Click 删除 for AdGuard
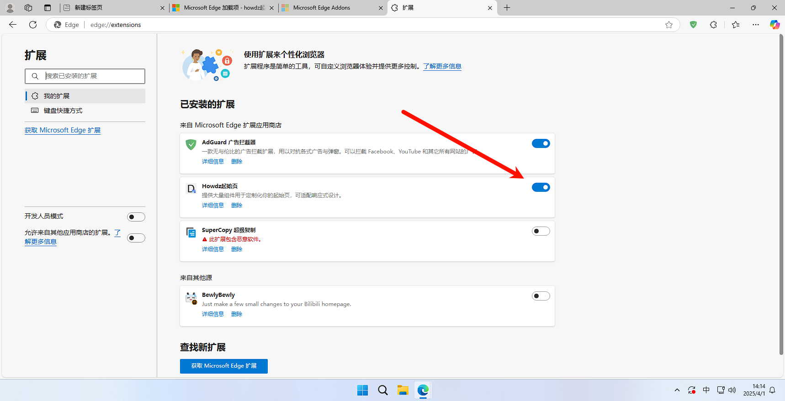The width and height of the screenshot is (785, 401). [x=237, y=162]
